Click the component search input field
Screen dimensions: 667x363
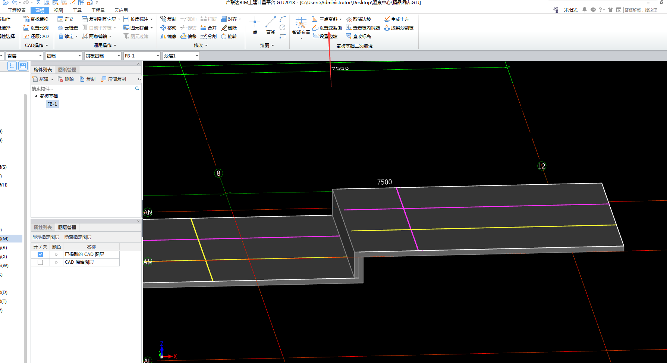click(82, 88)
